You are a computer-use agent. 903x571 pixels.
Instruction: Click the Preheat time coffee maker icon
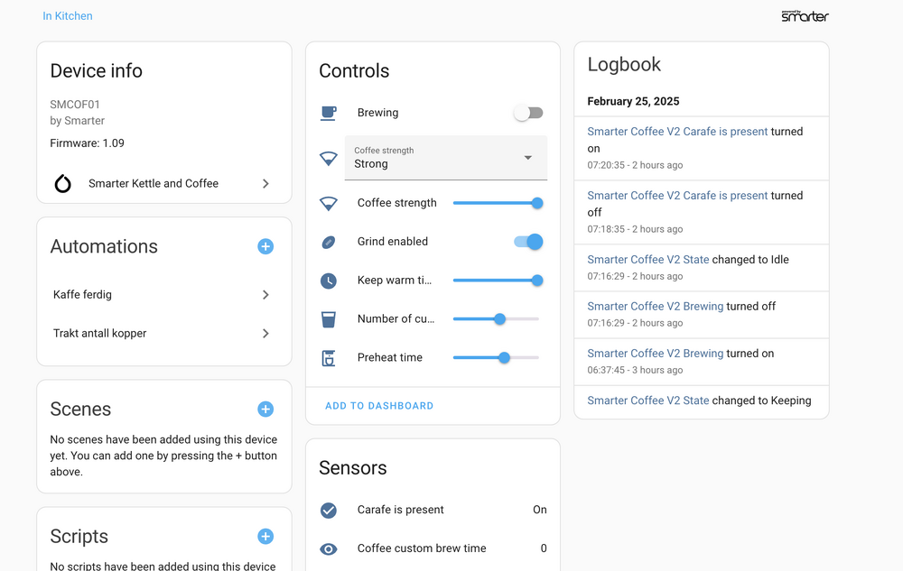coord(329,358)
